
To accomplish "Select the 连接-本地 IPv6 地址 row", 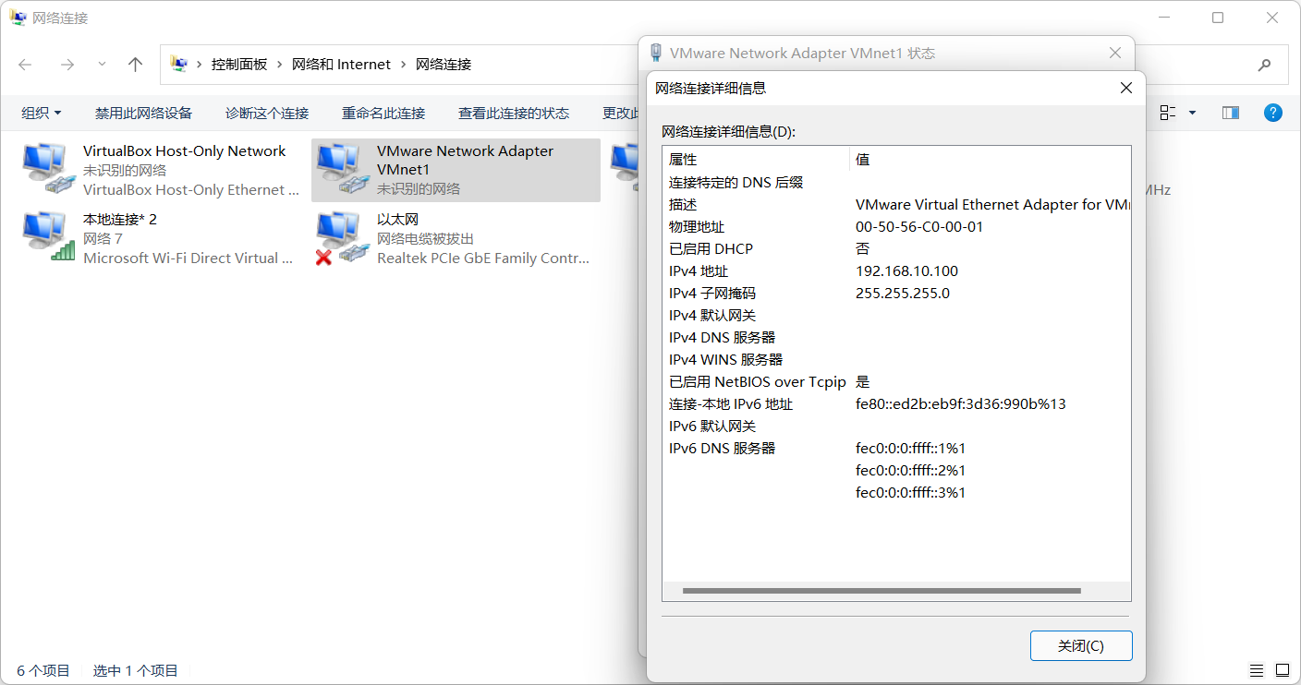I will pyautogui.click(x=896, y=403).
